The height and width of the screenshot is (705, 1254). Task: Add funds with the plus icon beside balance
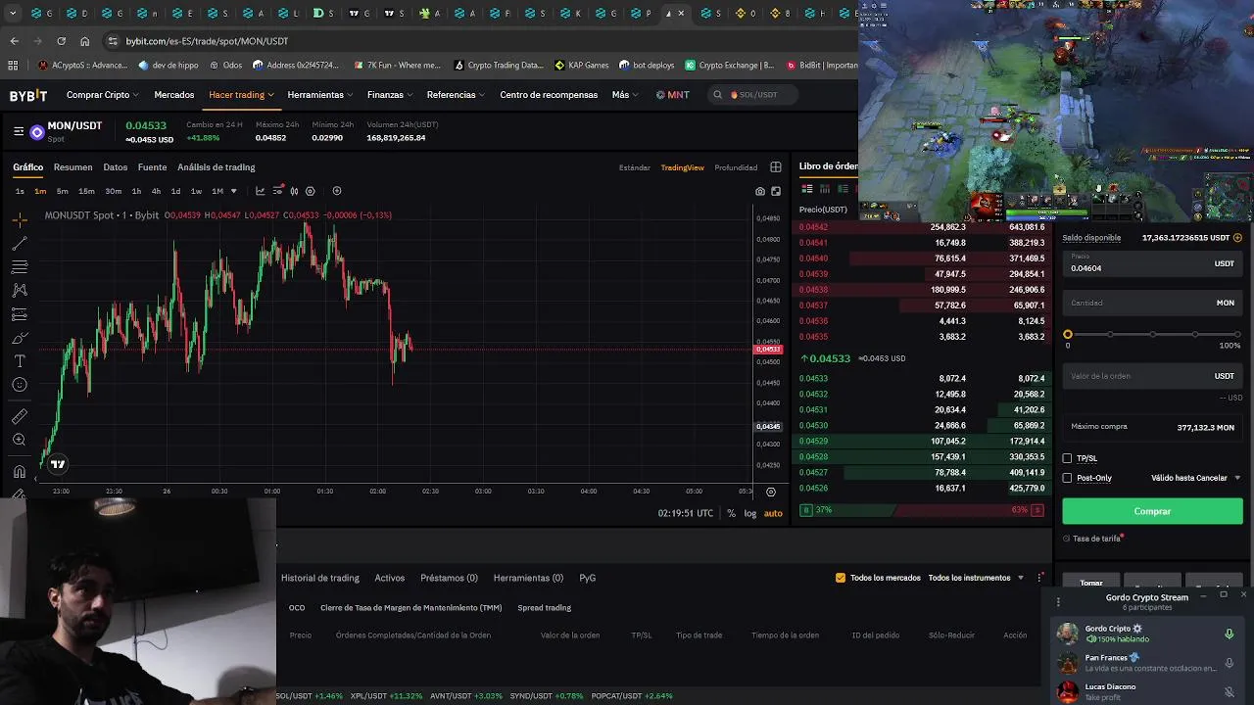pyautogui.click(x=1237, y=238)
